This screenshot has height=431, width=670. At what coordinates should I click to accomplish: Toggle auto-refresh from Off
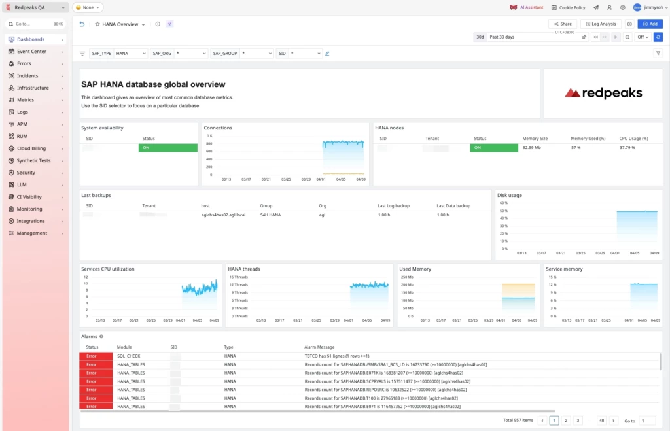click(642, 37)
